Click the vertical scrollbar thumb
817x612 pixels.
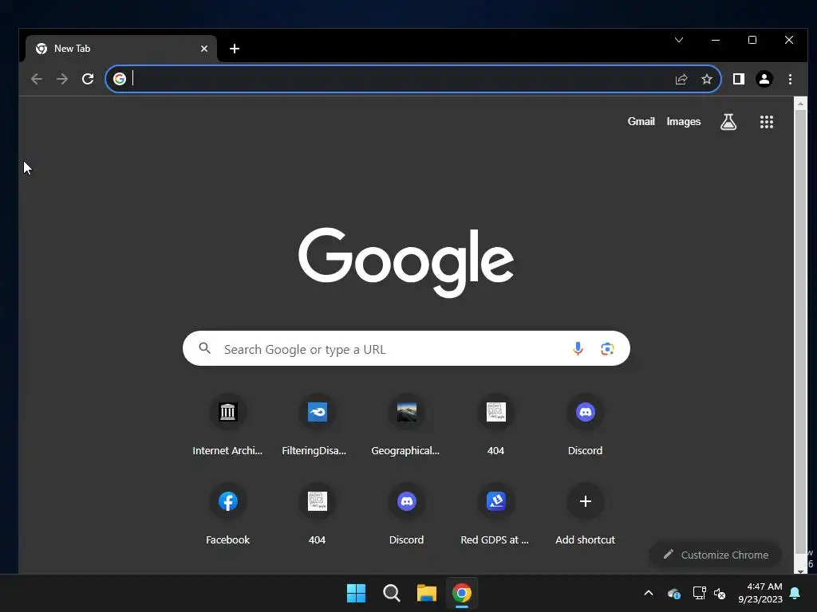[x=800, y=332]
